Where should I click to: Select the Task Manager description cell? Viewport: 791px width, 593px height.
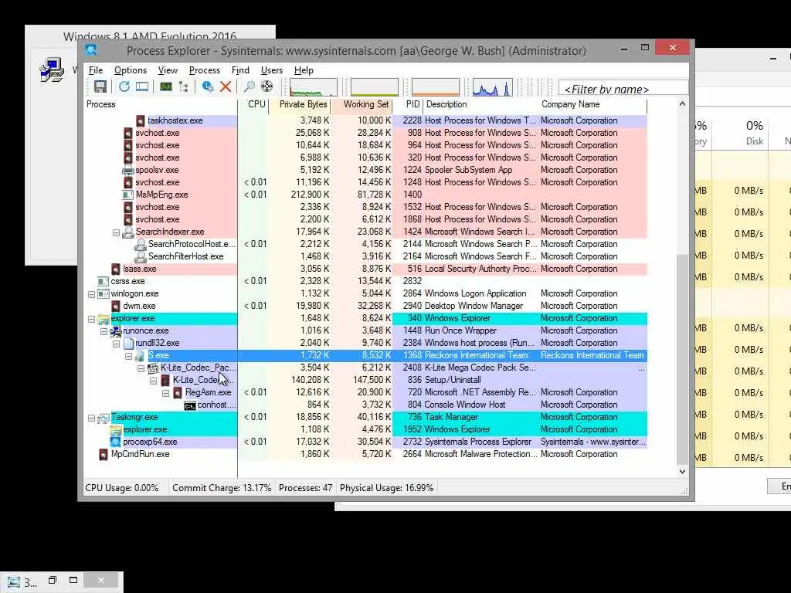tap(451, 417)
